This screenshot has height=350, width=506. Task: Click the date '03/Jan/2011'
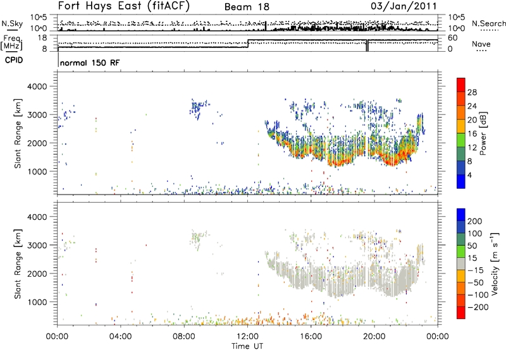point(404,6)
